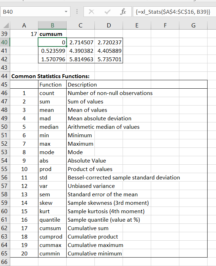Select the cummin function cell
This screenshot has height=266, width=216.
52,253
